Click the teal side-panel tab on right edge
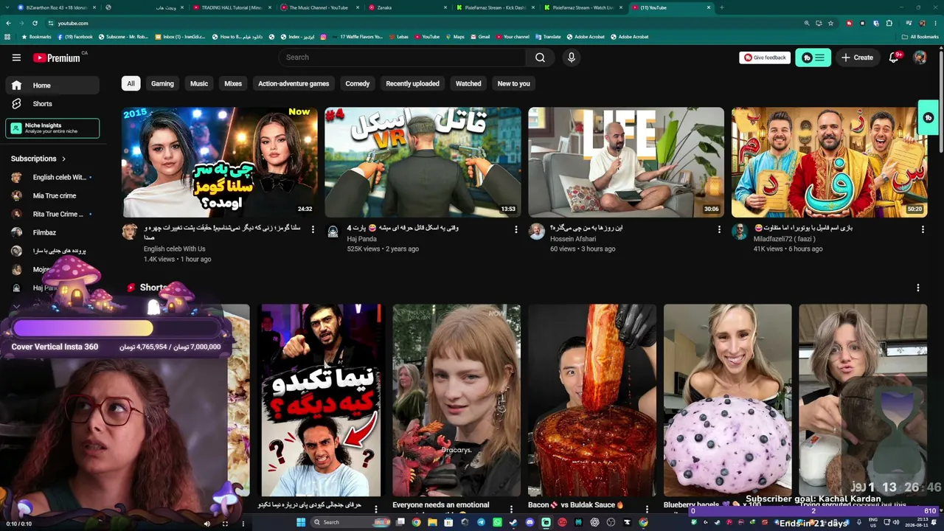The image size is (944, 531). coord(929,118)
